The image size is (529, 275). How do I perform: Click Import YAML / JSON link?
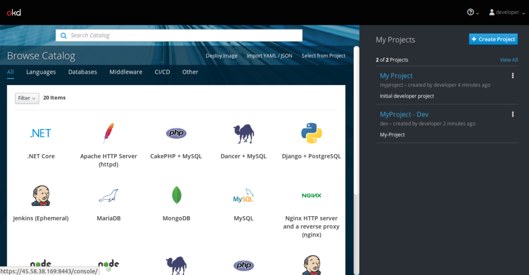269,56
